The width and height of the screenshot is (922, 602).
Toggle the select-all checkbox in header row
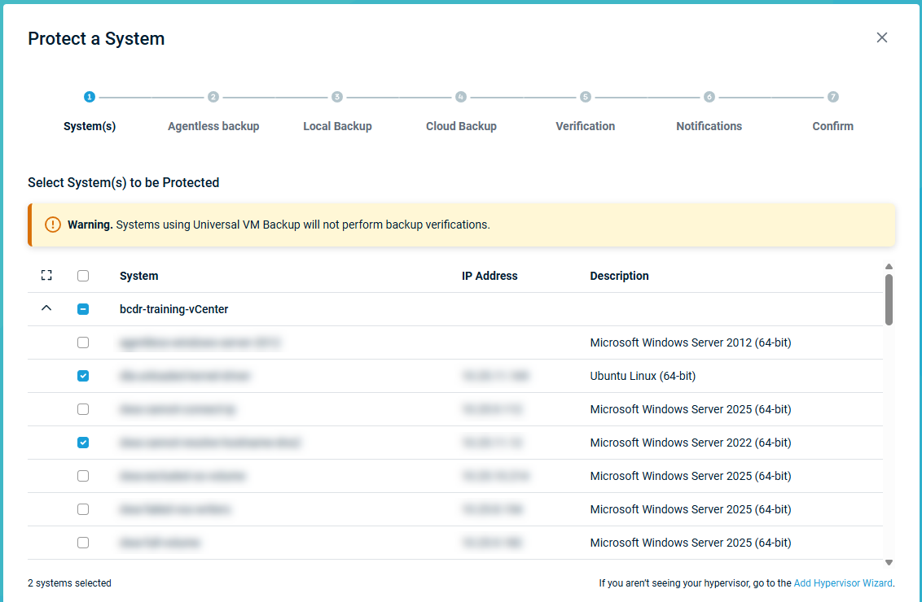83,276
